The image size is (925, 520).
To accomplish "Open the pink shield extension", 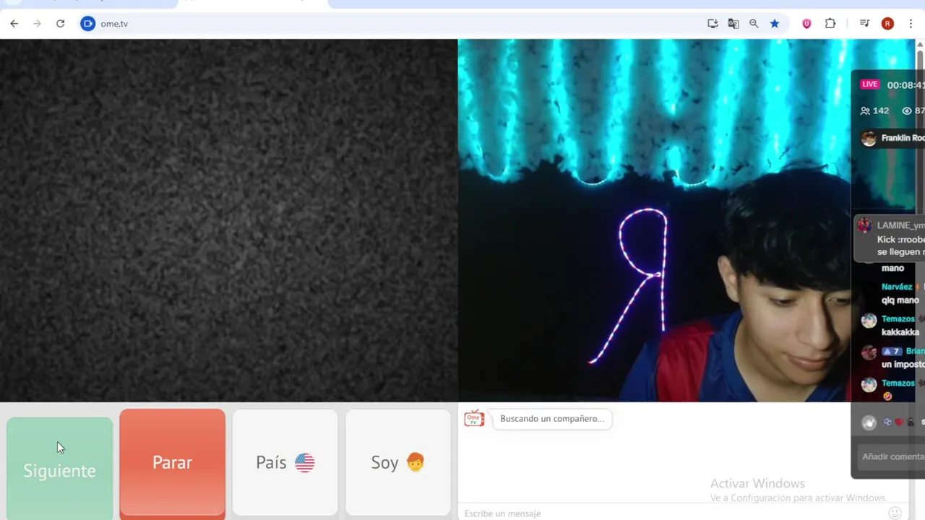I will [806, 24].
